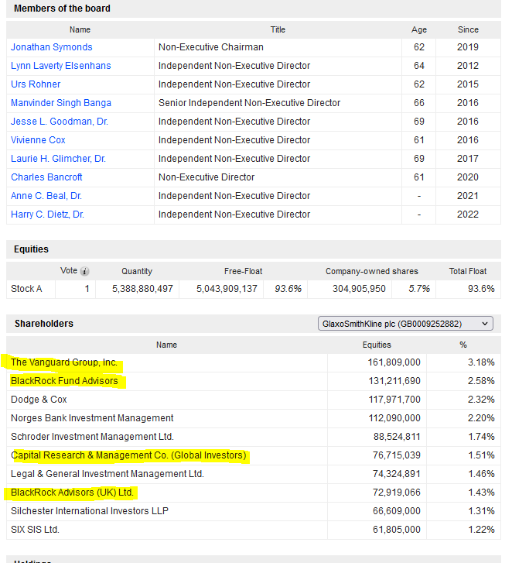Viewport: 512px width, 563px height.
Task: Click the Non-Executive Chairman title cell
Action: 211,47
